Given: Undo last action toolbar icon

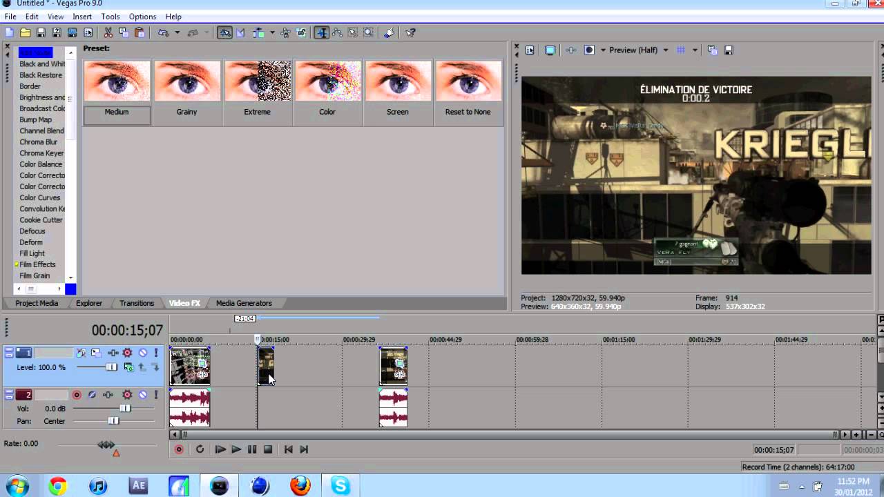Looking at the screenshot, I should coord(163,32).
